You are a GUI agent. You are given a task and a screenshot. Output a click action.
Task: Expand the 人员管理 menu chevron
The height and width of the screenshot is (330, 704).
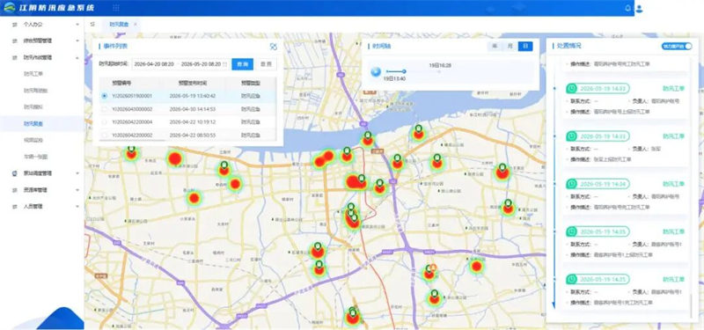77,207
